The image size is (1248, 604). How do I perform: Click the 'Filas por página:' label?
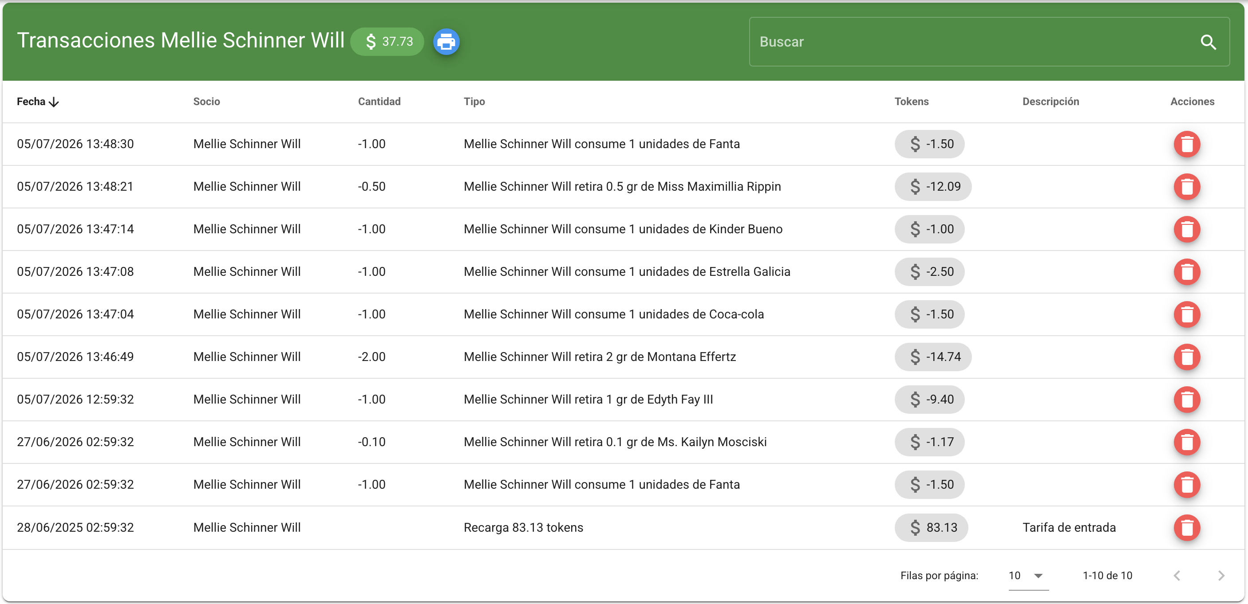pyautogui.click(x=939, y=576)
